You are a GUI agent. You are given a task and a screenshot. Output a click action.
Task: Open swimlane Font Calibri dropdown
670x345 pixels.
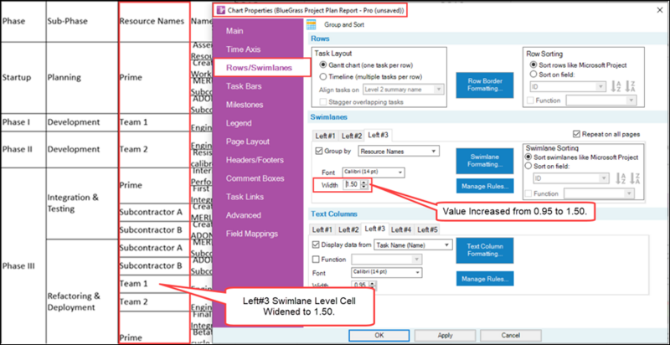pos(374,172)
